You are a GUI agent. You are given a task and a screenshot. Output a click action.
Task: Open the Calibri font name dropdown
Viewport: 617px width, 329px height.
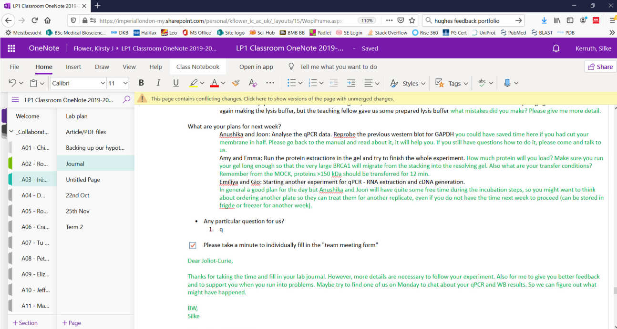point(103,83)
